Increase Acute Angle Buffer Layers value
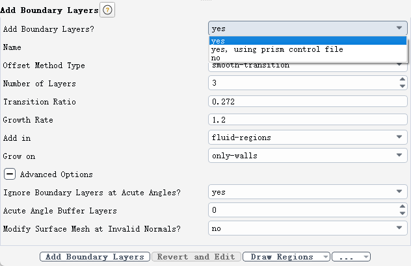 coord(402,207)
